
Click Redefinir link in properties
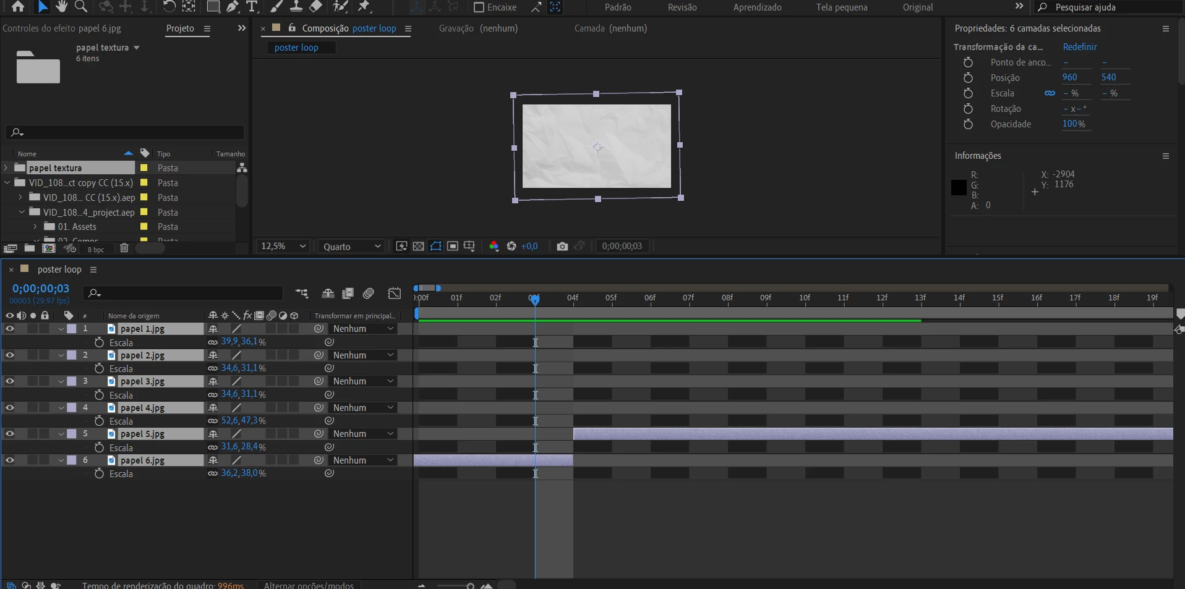(x=1080, y=47)
